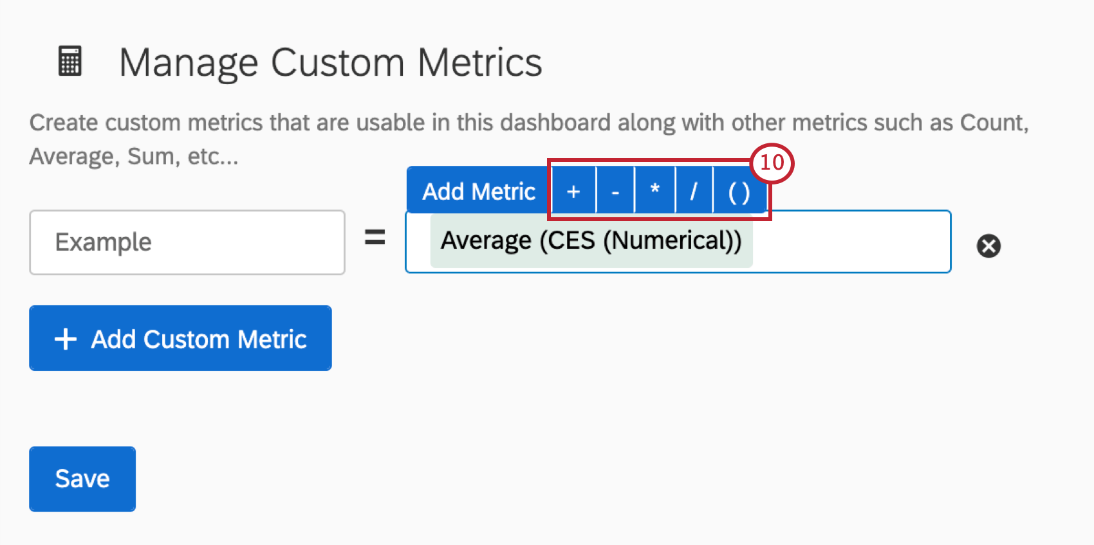
Task: Click the plus icon on Add Custom Metric
Action: click(x=66, y=339)
